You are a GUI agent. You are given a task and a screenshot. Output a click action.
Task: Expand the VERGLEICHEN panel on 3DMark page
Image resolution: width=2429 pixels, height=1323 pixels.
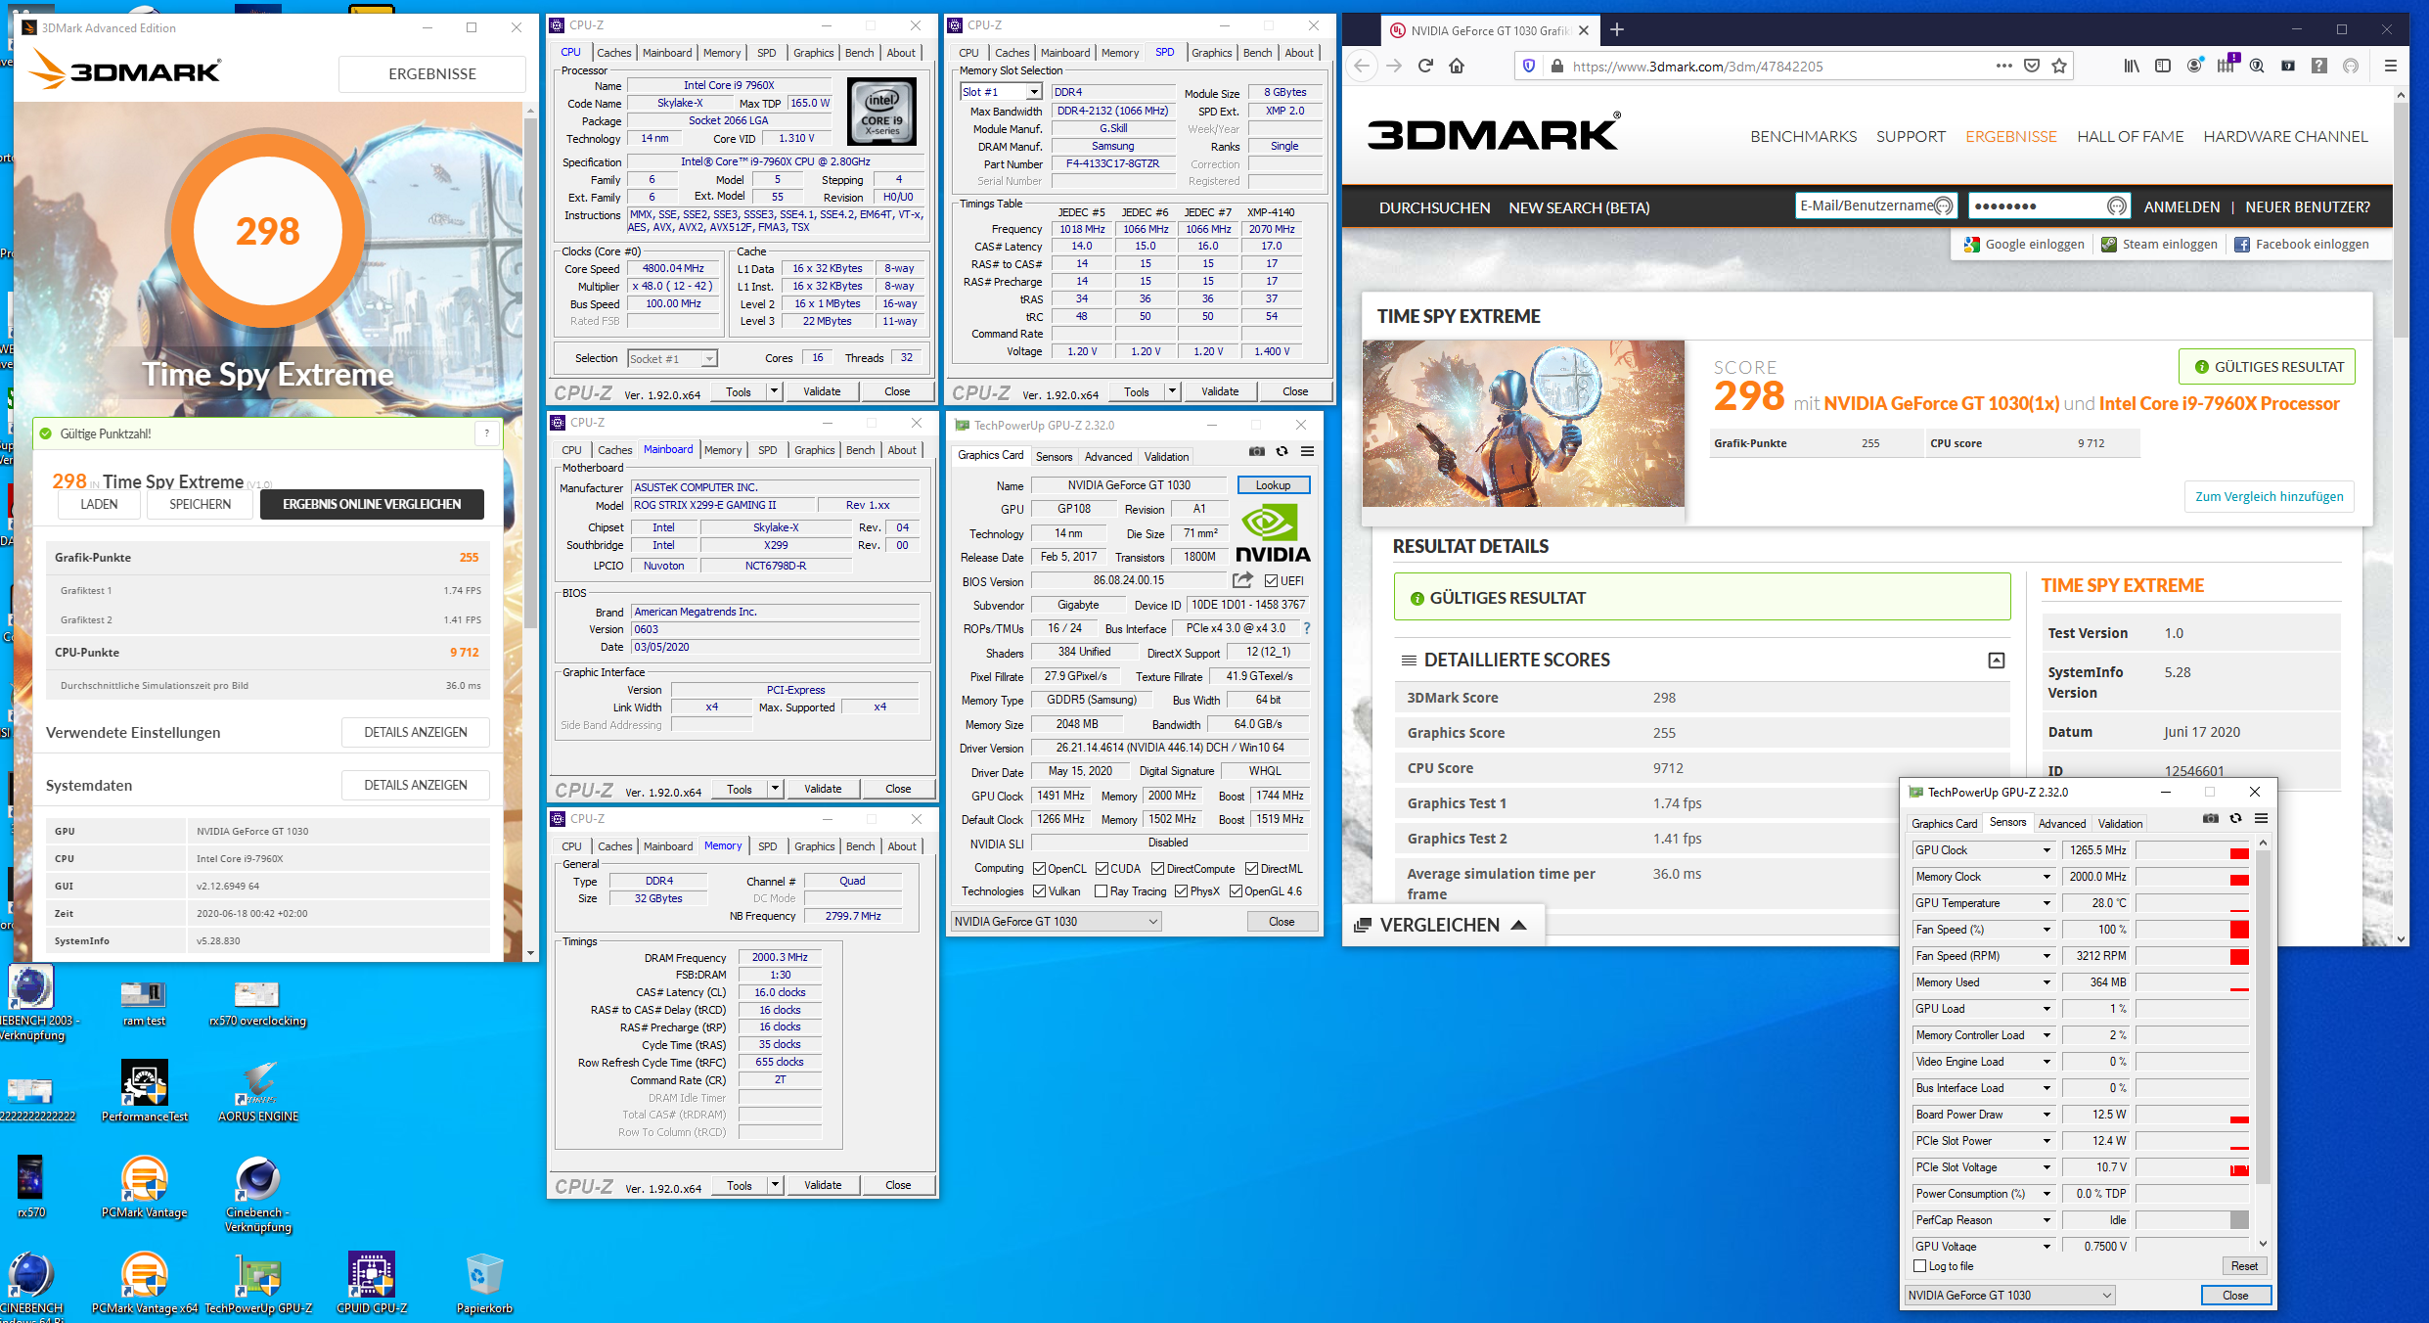tap(1442, 925)
